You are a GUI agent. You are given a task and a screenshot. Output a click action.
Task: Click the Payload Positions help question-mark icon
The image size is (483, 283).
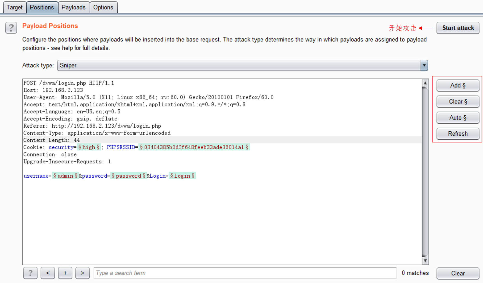(x=11, y=28)
